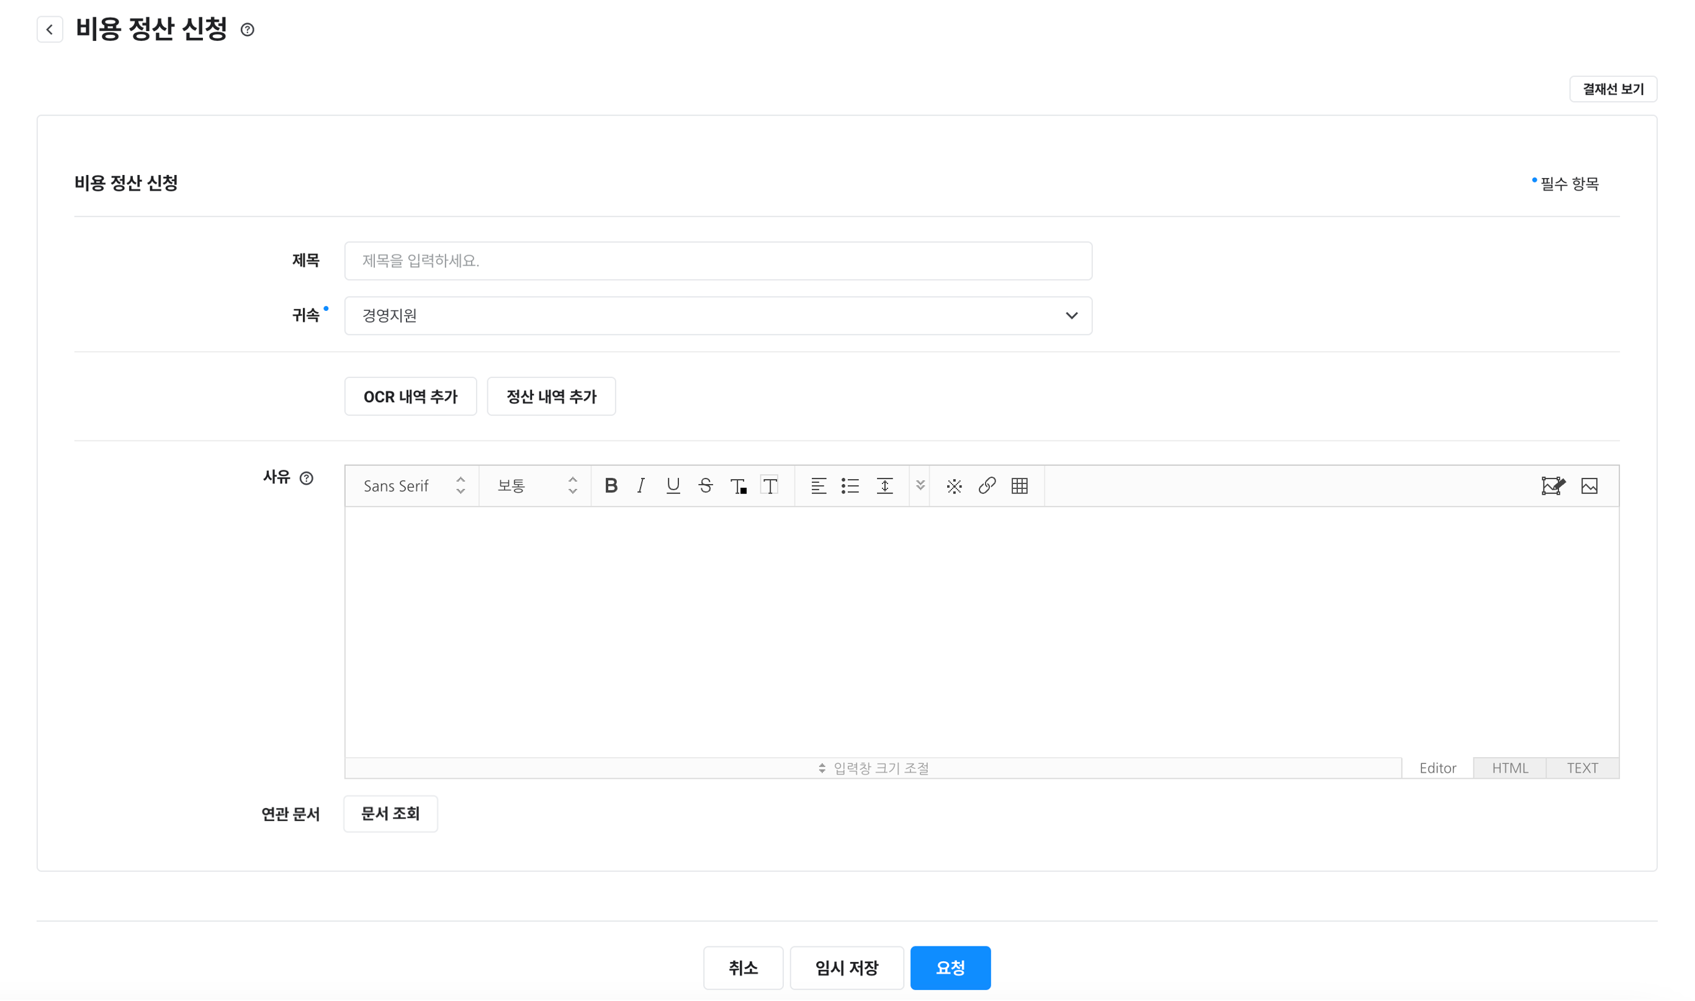1695x1001 pixels.
Task: Switch to the TEXT editor tab
Action: (x=1581, y=768)
